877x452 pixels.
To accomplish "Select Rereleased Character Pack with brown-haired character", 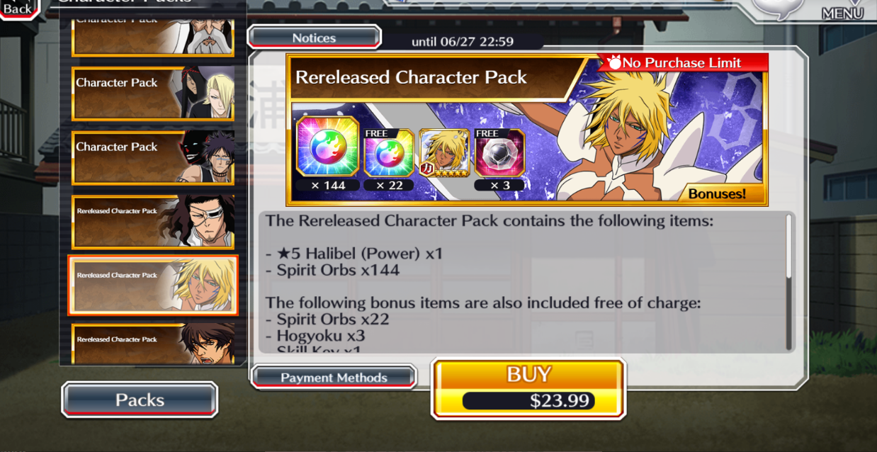I will tap(153, 344).
